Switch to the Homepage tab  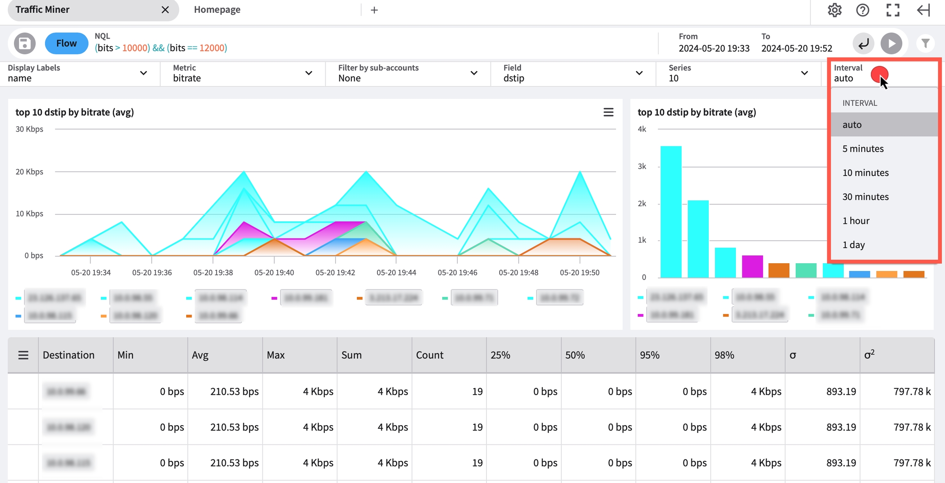pos(217,10)
